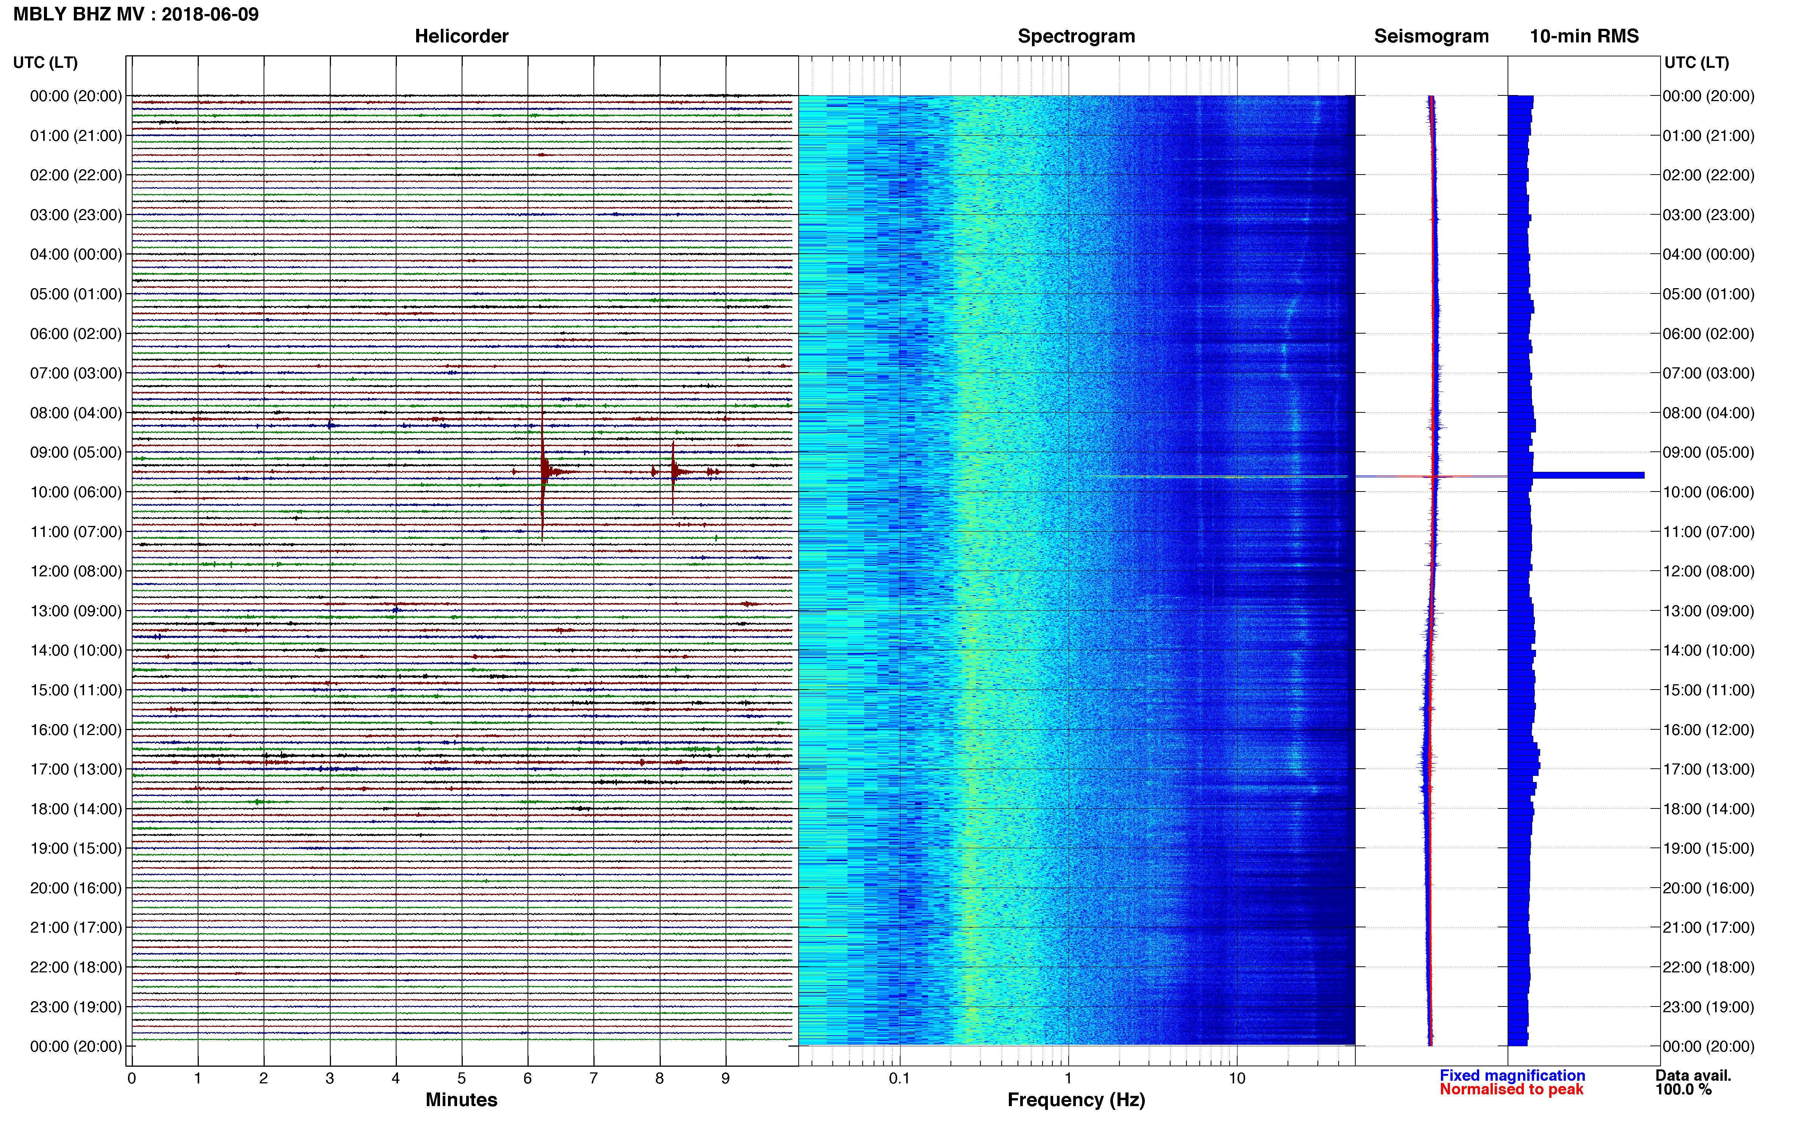
Task: Click the Helicorder-side 10:00 (06:00) time label
Action: 76,492
